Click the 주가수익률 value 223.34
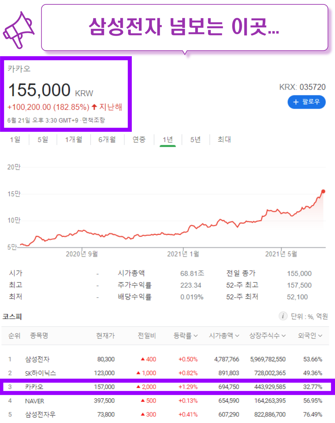The width and height of the screenshot is (335, 423). 191,285
